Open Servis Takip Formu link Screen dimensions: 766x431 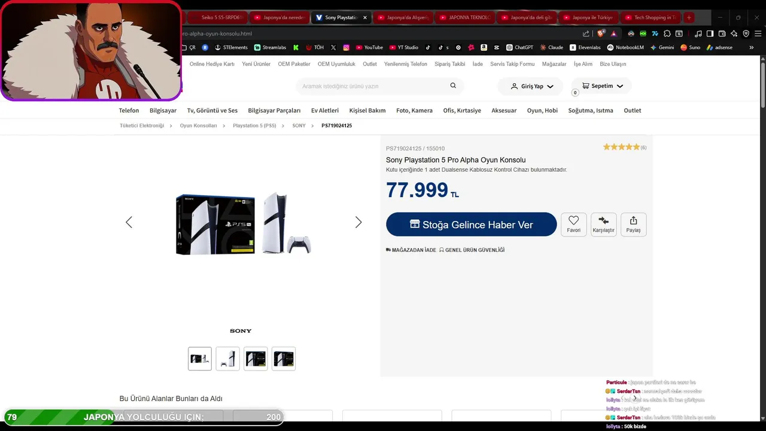pos(512,64)
